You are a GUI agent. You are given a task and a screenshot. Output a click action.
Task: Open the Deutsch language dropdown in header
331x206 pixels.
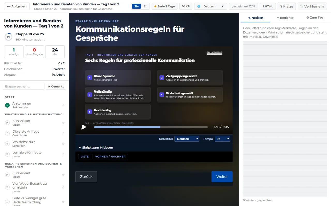pyautogui.click(x=210, y=6)
